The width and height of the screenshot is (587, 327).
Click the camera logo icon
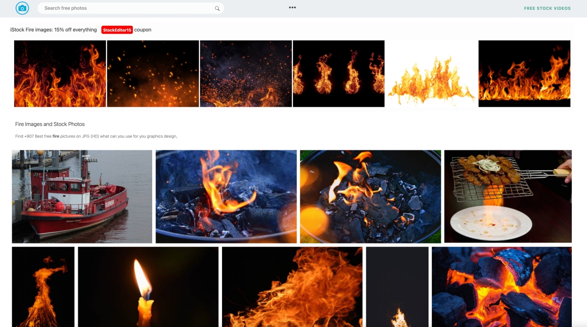[22, 8]
